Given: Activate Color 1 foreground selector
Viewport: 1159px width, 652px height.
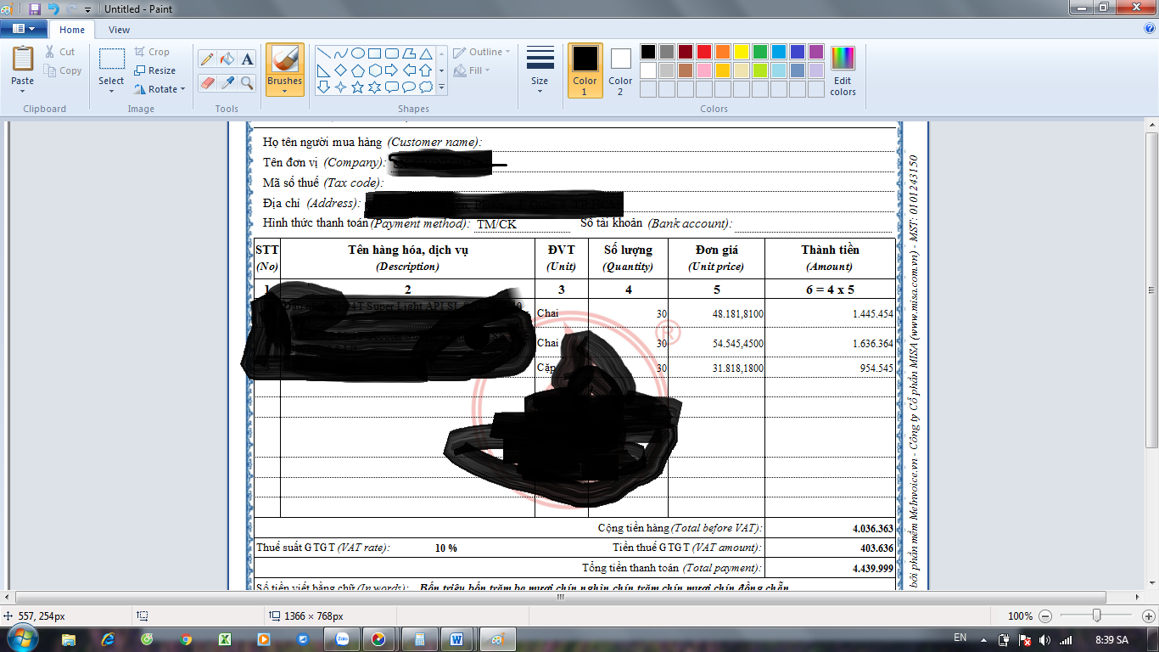Looking at the screenshot, I should pos(585,70).
